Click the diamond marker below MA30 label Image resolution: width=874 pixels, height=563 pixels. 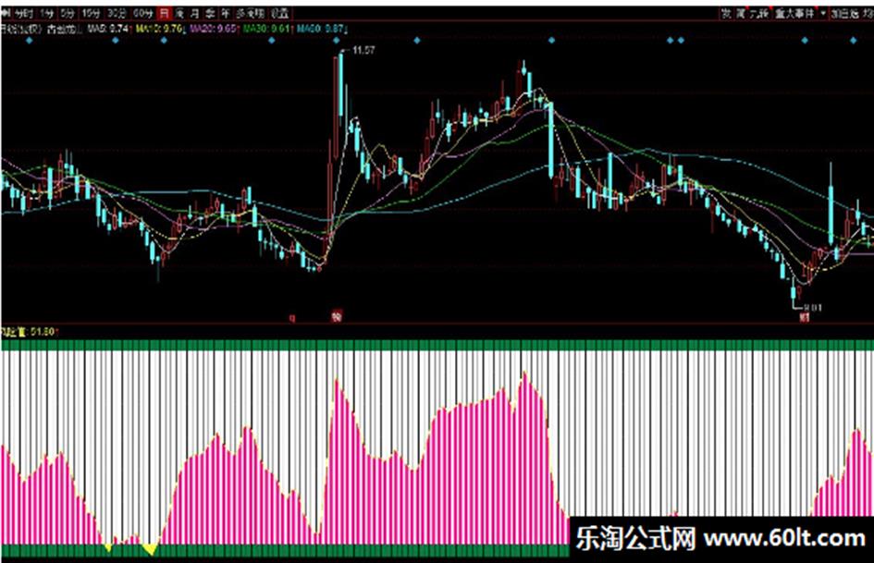(272, 40)
